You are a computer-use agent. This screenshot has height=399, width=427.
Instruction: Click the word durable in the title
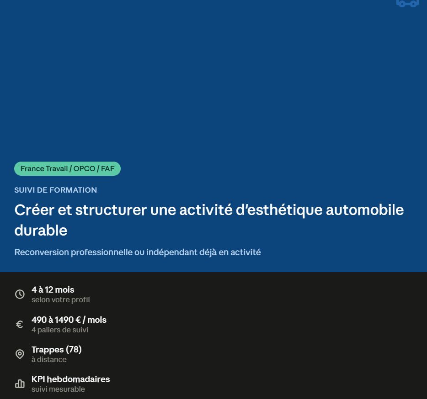[x=41, y=231]
